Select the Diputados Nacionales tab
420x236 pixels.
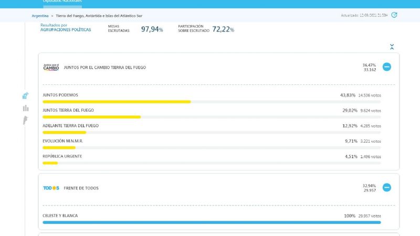[x=62, y=2]
